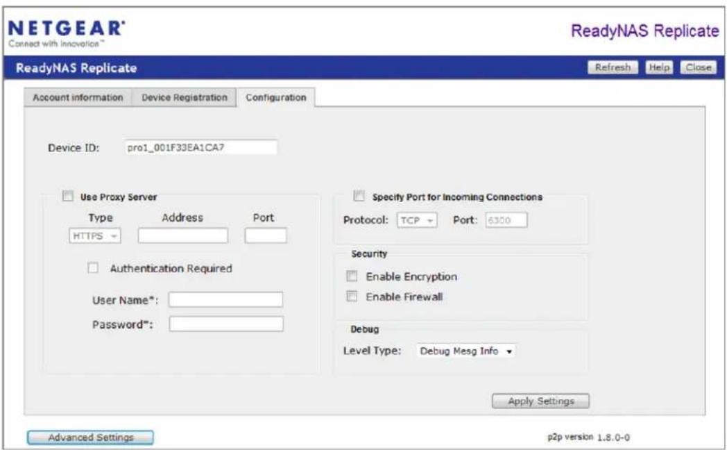Click the Device ID field
This screenshot has height=450, width=727.
tap(200, 147)
